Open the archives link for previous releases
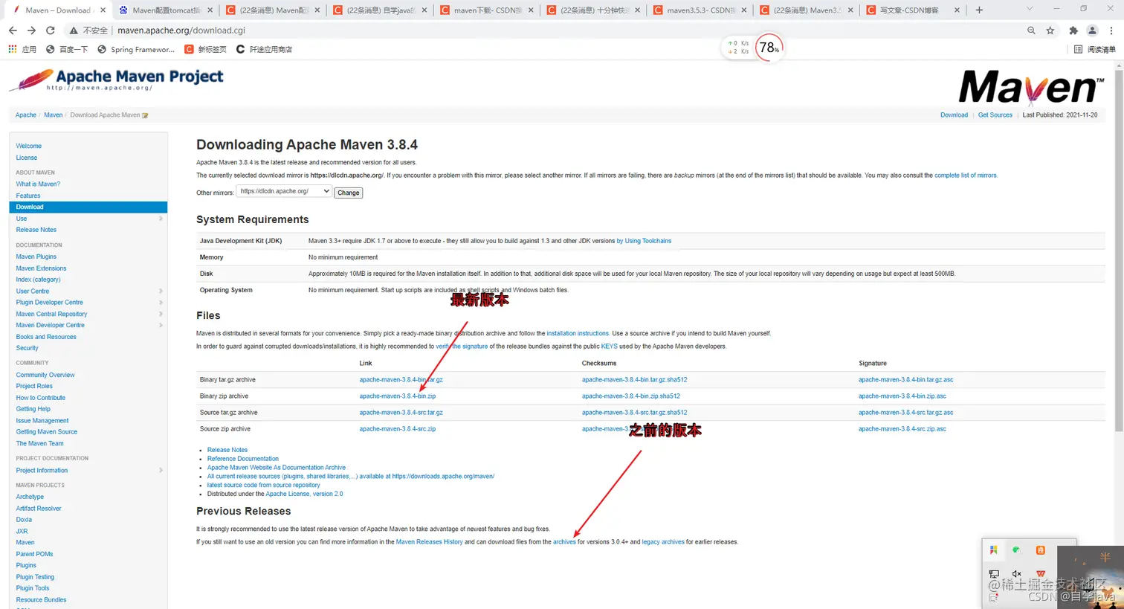 point(564,542)
